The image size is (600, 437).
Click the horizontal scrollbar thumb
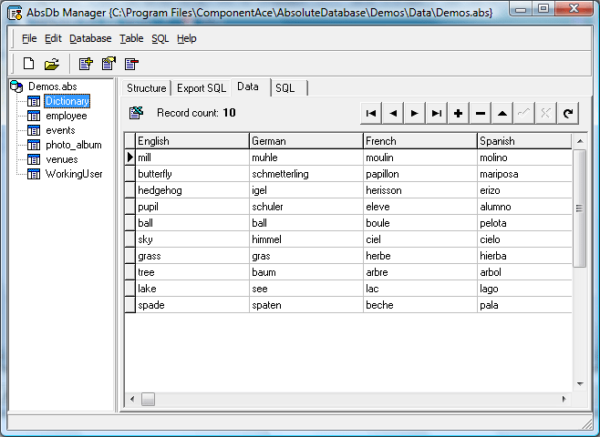(148, 399)
